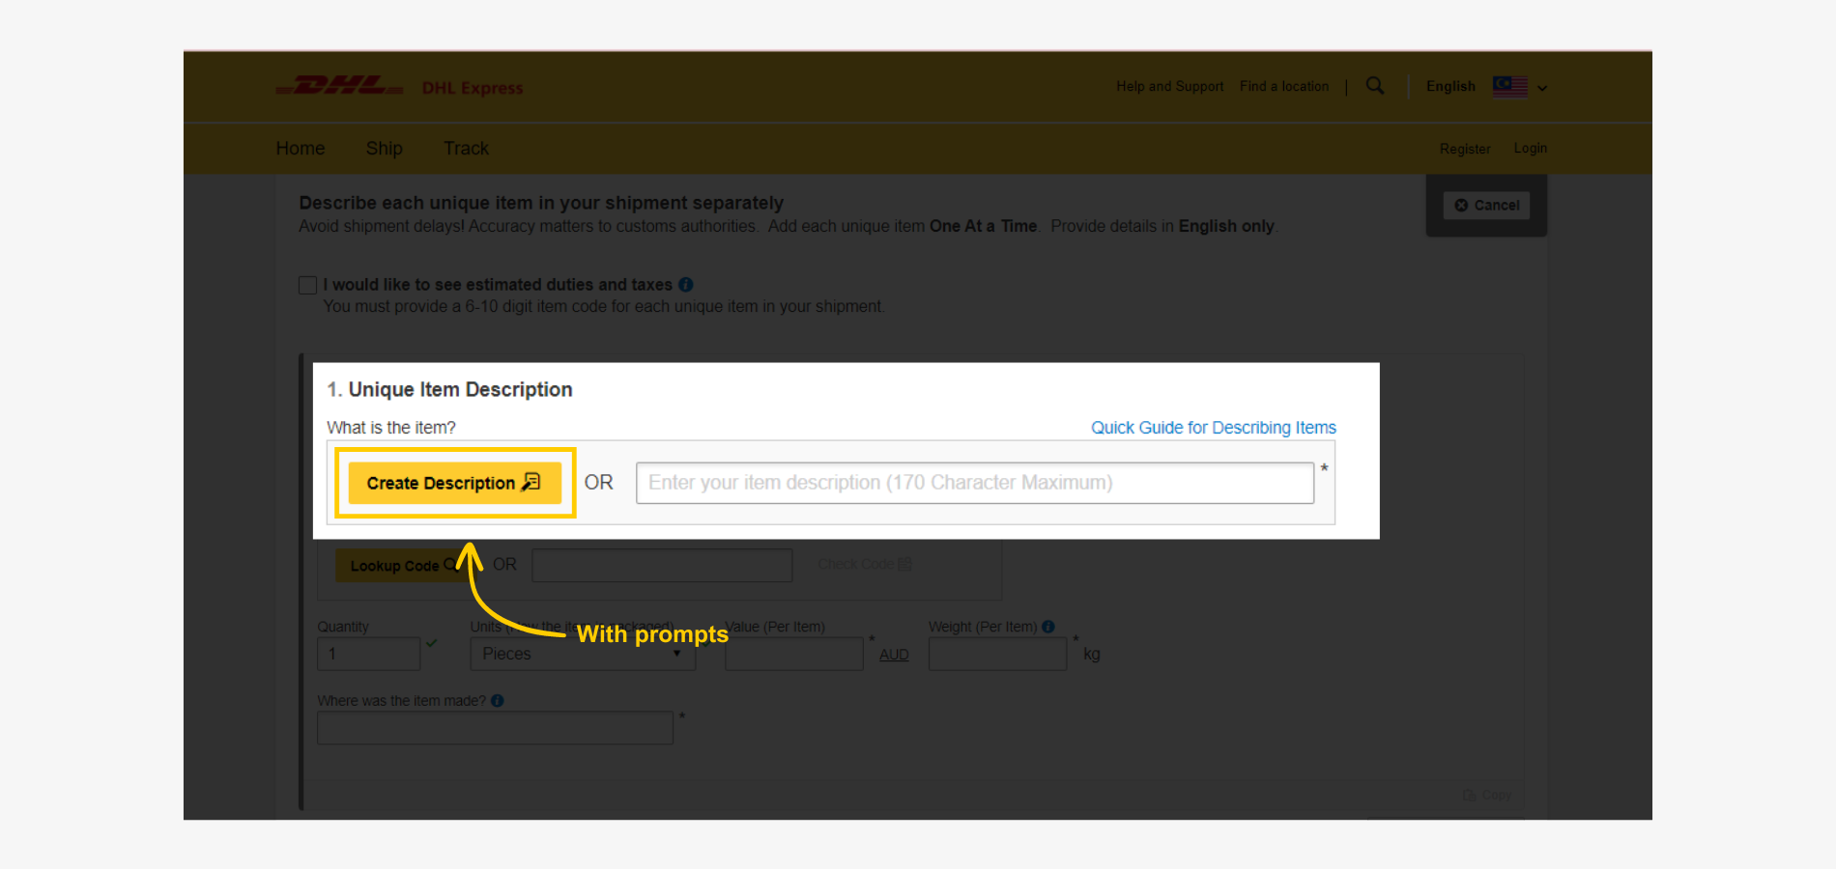The width and height of the screenshot is (1836, 869).
Task: Click the Login link
Action: (1530, 148)
